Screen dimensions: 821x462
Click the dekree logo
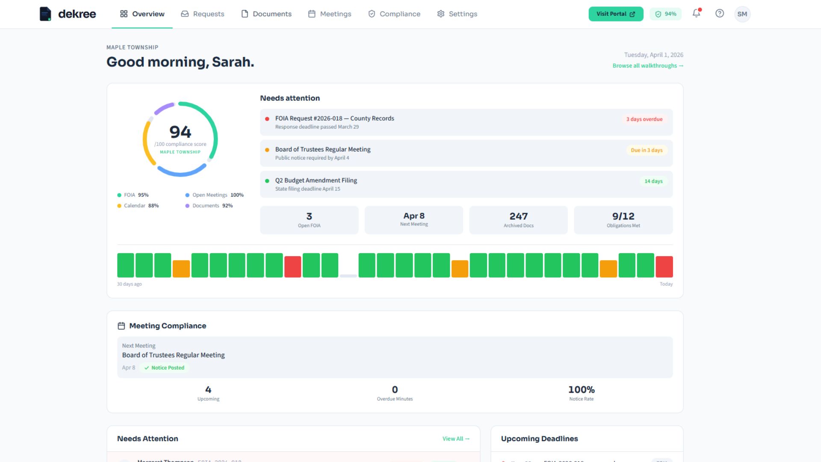click(x=68, y=14)
